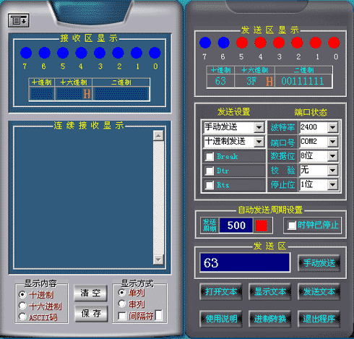Select the 十六进制 display radio button
This screenshot has width=354, height=339.
[22, 306]
